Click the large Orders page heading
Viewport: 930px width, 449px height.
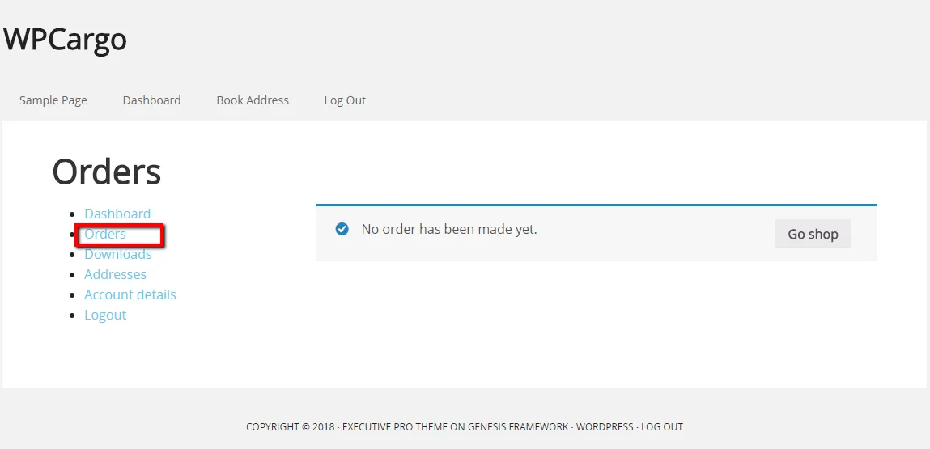point(107,172)
